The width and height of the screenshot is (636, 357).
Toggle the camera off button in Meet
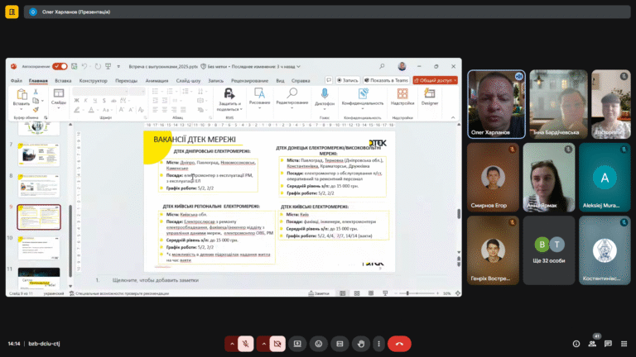pos(277,344)
